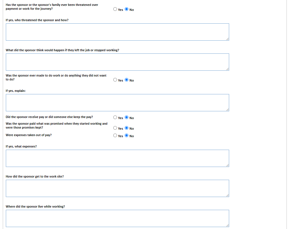Grab resize handle of 'what expenses' box
This screenshot has width=289, height=229.
point(227,165)
